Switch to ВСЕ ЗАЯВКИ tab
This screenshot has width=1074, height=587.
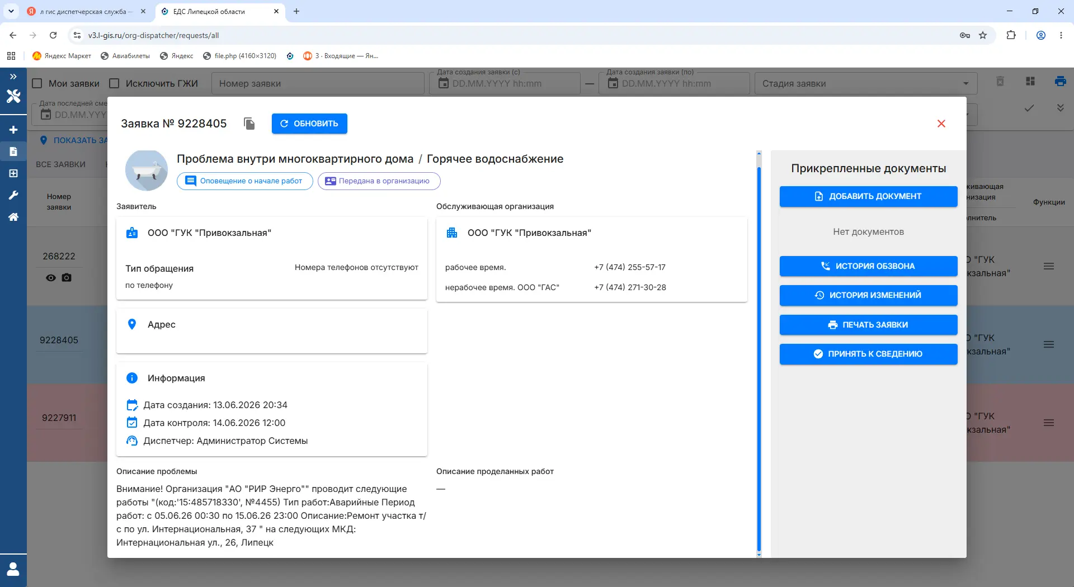(x=60, y=164)
